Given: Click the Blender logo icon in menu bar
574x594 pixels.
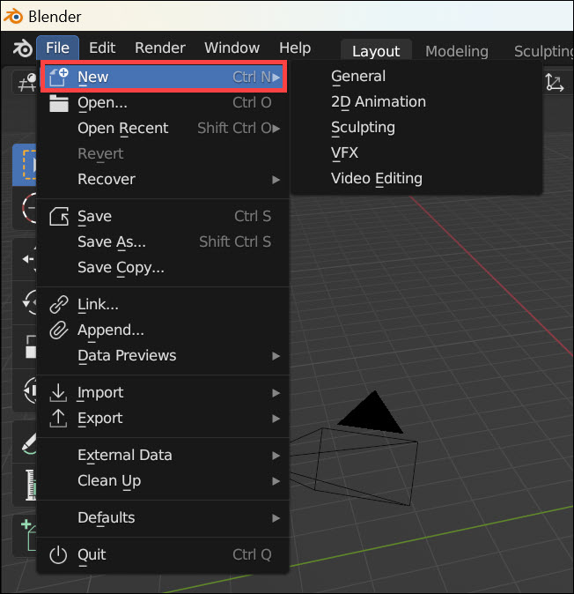Looking at the screenshot, I should tap(22, 48).
